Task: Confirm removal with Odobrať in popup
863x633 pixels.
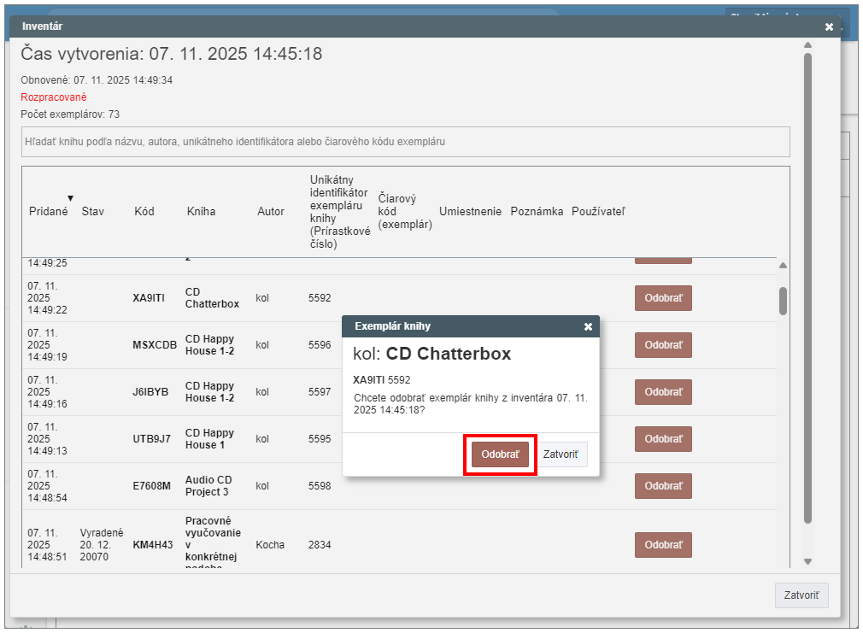Action: pos(500,454)
